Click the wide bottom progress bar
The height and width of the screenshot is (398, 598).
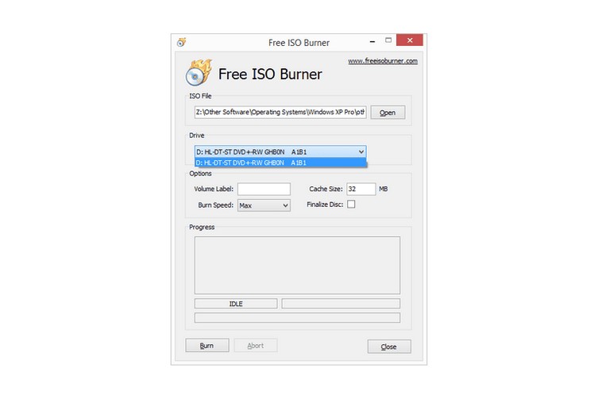click(x=298, y=318)
